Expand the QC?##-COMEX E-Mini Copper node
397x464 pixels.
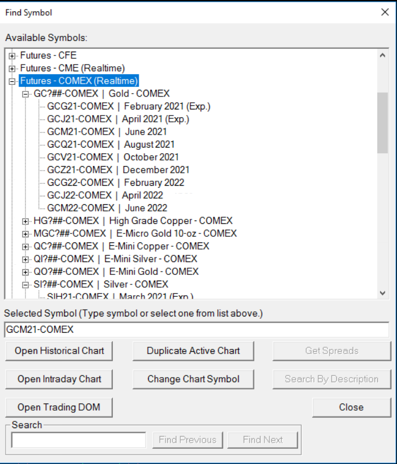click(x=25, y=246)
